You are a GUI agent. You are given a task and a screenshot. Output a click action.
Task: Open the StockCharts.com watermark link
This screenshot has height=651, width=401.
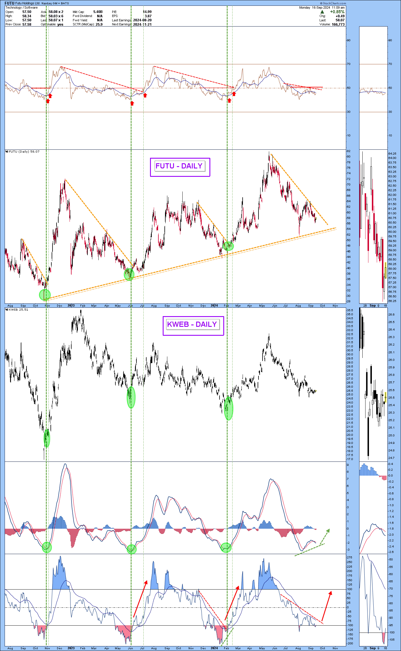coord(333,3)
